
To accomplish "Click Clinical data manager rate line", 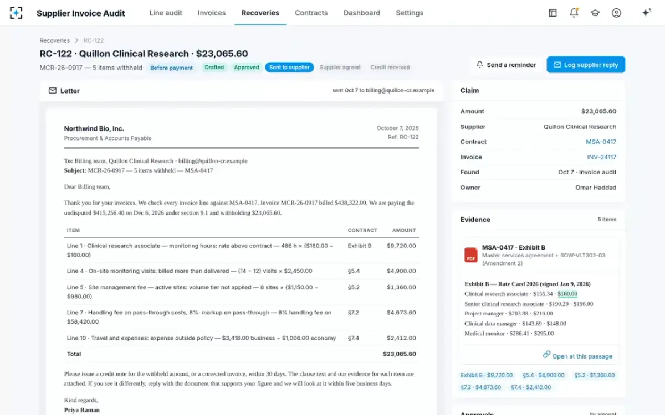I will point(515,324).
